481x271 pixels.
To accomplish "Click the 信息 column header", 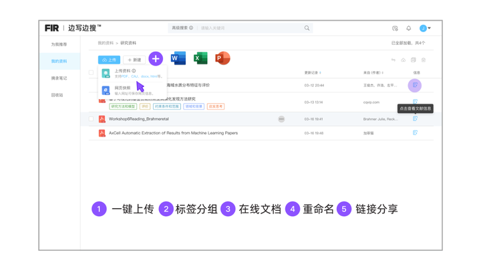I will [x=417, y=73].
